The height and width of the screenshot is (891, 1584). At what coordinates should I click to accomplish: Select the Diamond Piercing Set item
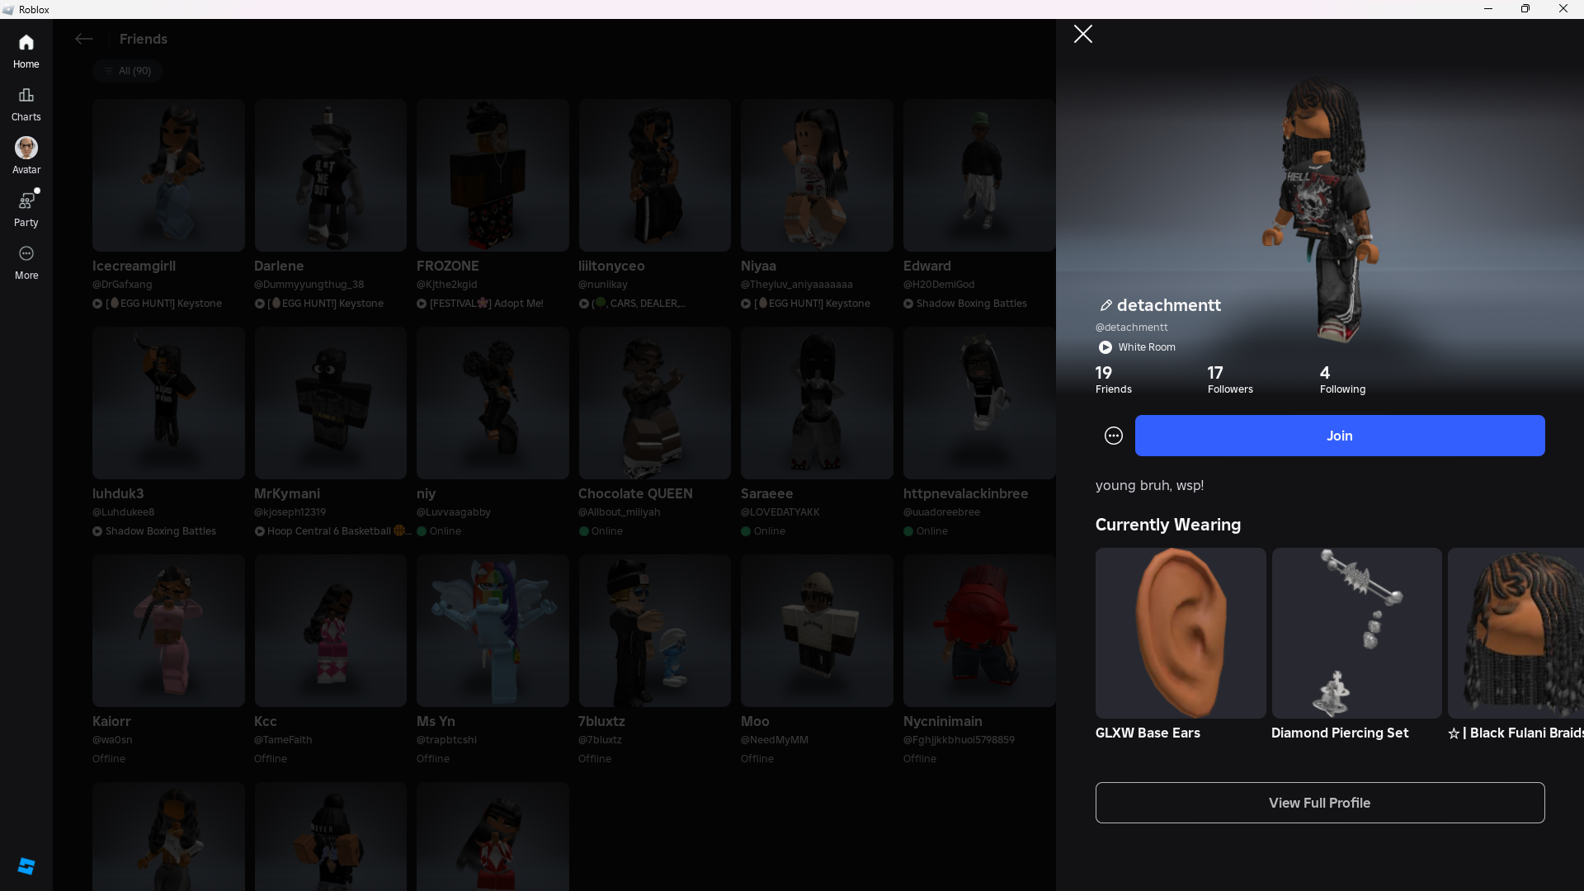(1356, 633)
